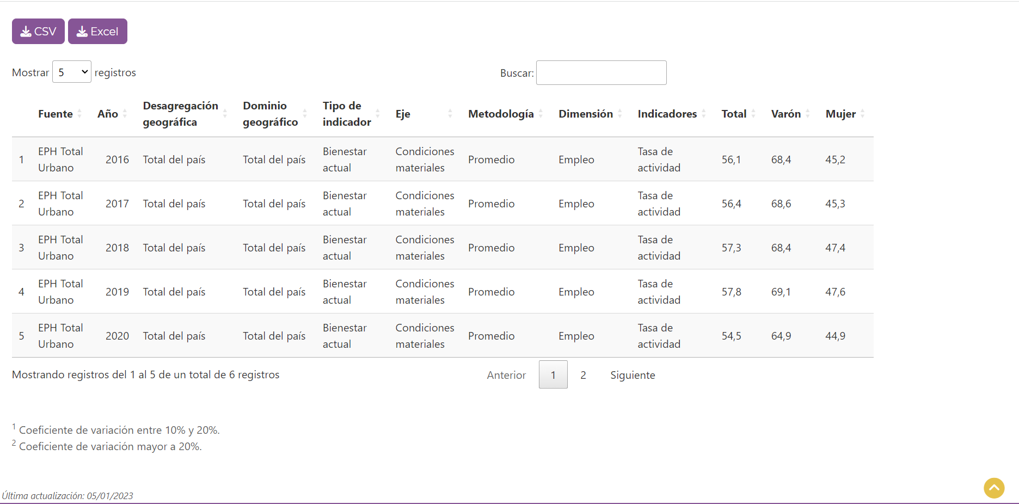Sort table by Varón column
Image resolution: width=1019 pixels, height=504 pixels.
[786, 114]
